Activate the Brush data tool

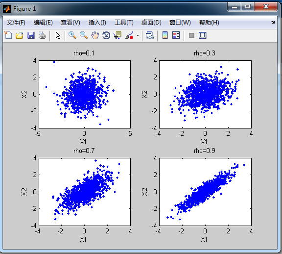129,35
